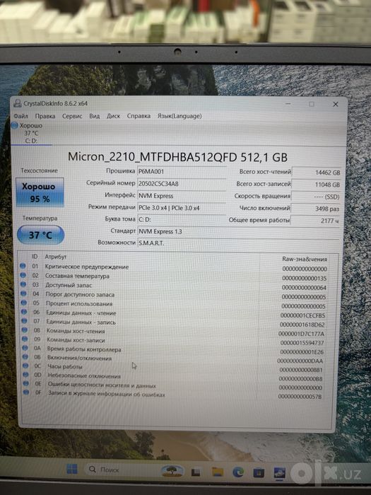Click status dot for Единицы данных - чтение
The image size is (371, 495).
[x=24, y=312]
